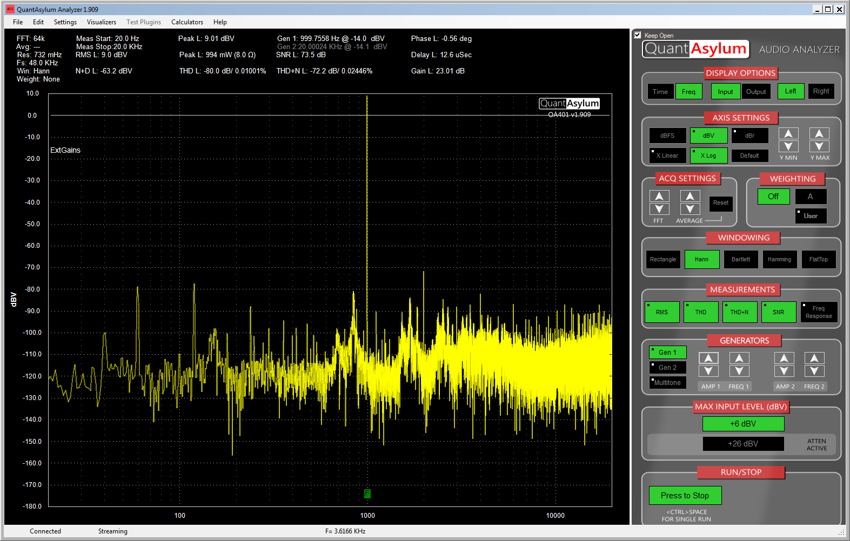Click the QuantAsylum logo in side panel
This screenshot has width=850, height=541.
point(695,49)
